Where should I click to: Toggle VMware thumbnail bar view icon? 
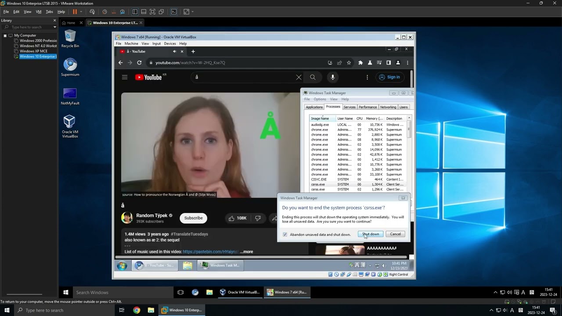point(144,12)
